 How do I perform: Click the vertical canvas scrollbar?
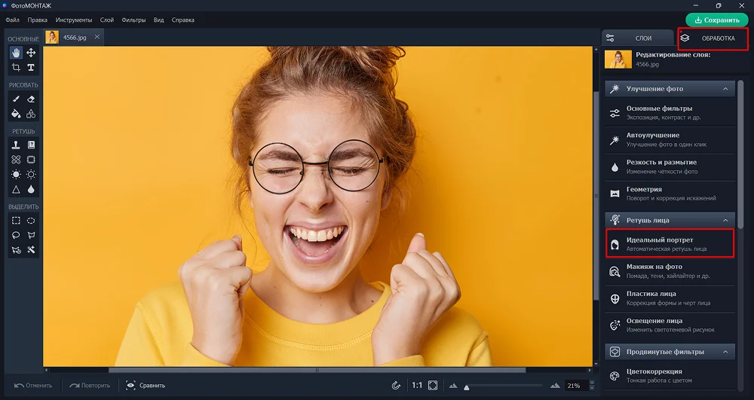tap(596, 194)
